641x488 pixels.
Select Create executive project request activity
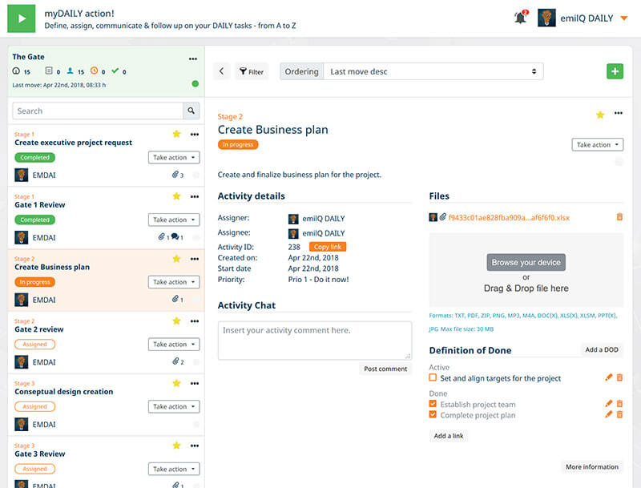(x=73, y=143)
